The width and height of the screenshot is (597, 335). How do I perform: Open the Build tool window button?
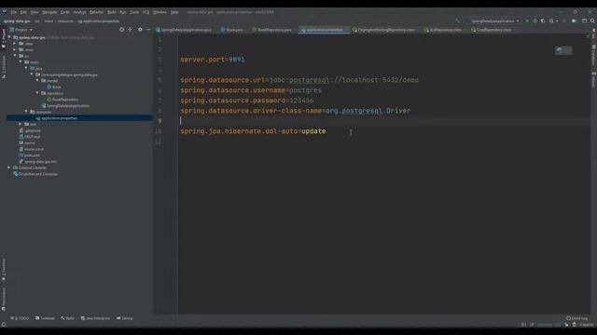coord(68,318)
